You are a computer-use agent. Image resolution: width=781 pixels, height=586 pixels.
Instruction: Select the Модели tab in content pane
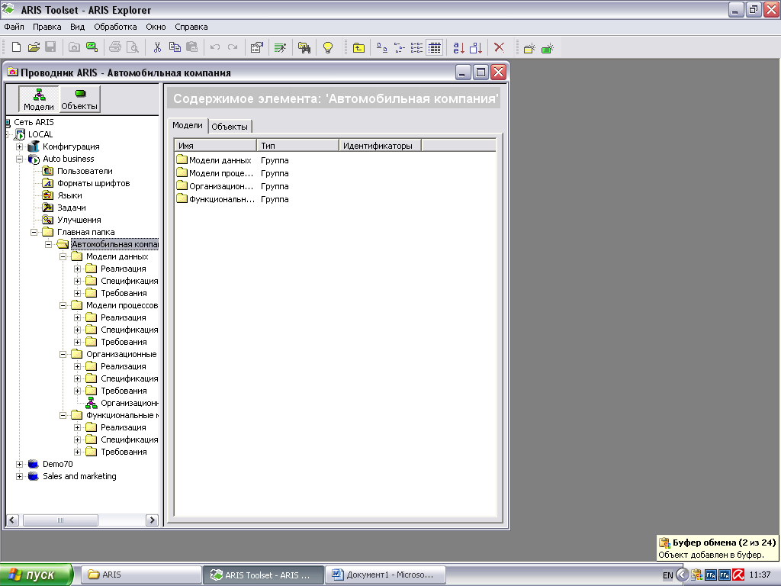point(188,126)
